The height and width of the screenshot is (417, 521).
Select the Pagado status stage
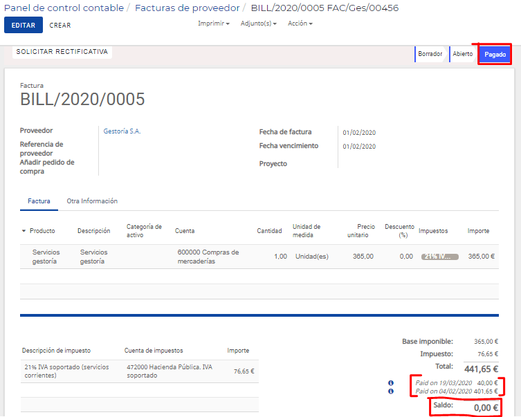(x=495, y=55)
